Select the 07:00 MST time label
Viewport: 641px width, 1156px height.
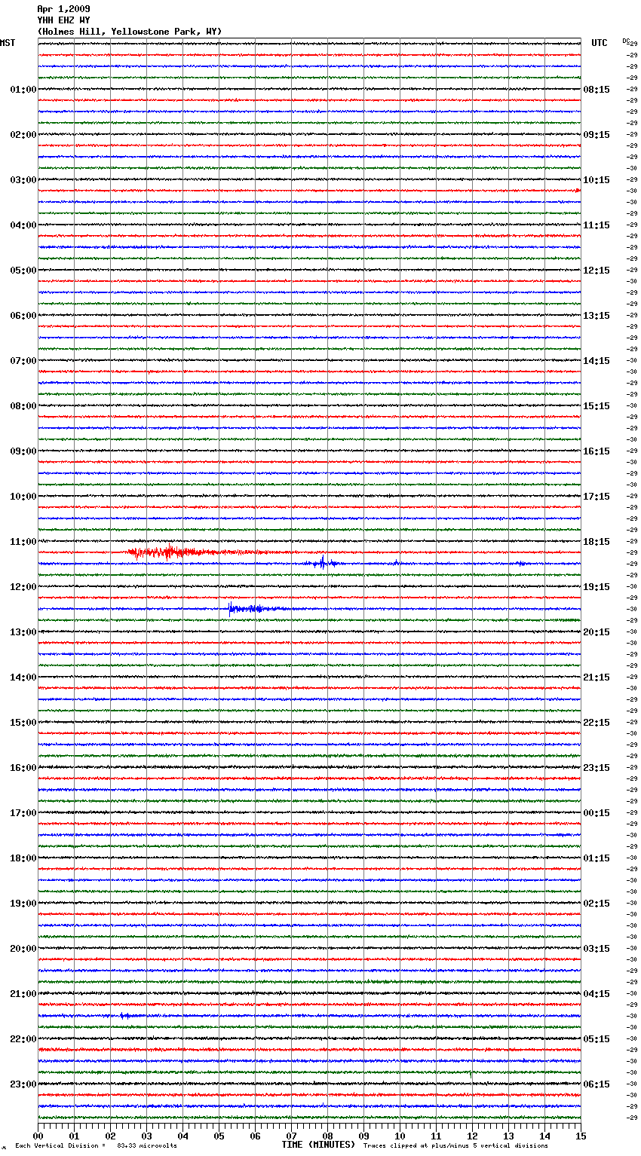point(23,361)
